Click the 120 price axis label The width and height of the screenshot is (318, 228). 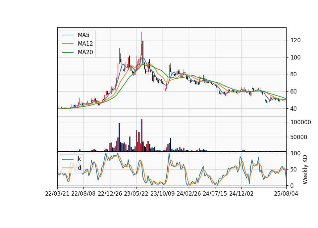(296, 40)
